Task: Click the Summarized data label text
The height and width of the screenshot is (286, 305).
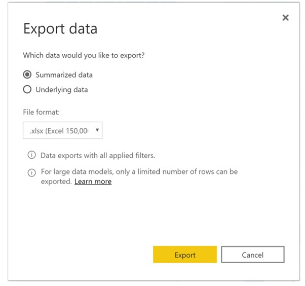Action: (64, 75)
